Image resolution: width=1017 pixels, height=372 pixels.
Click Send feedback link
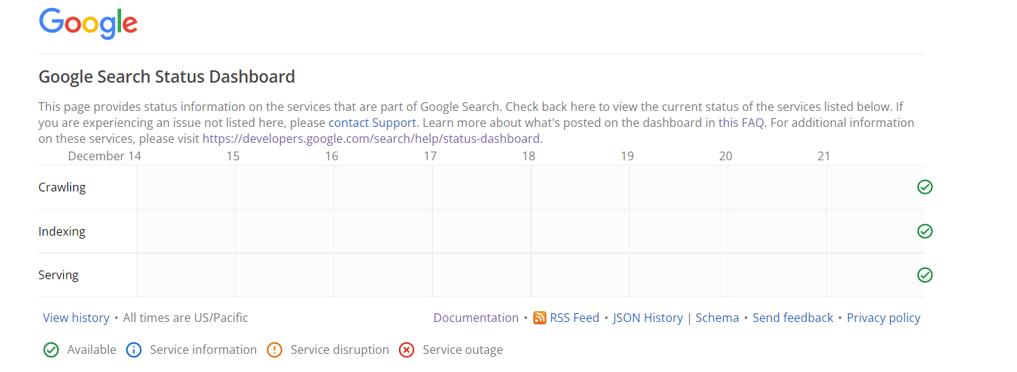pyautogui.click(x=793, y=318)
